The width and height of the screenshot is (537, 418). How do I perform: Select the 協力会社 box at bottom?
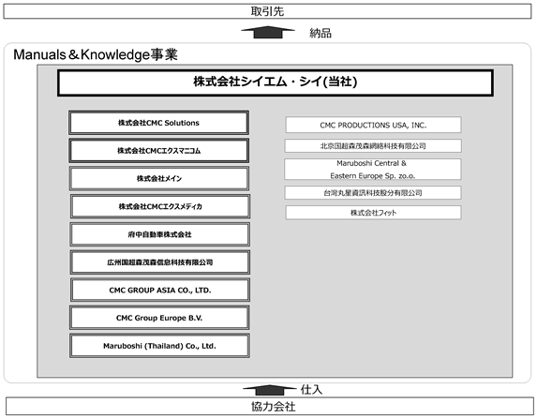click(x=270, y=407)
